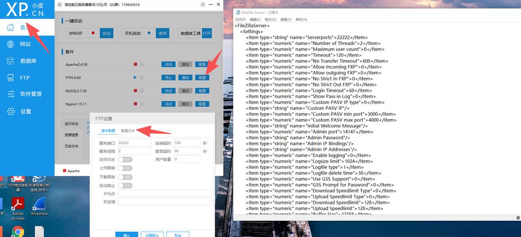Enable the 上传限制 (upload limit) switch
This screenshot has height=237, width=521.
coord(125,168)
